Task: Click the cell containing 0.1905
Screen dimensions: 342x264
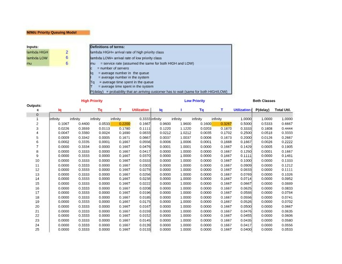Action: click(287, 147)
